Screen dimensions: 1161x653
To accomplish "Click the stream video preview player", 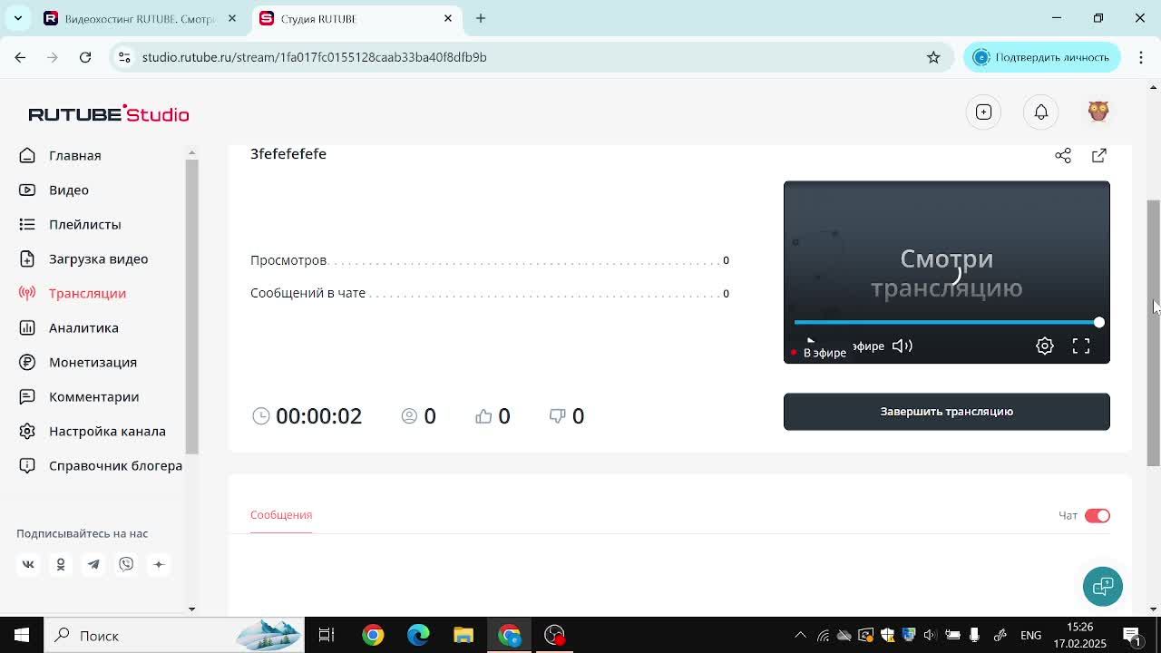I will [x=947, y=272].
